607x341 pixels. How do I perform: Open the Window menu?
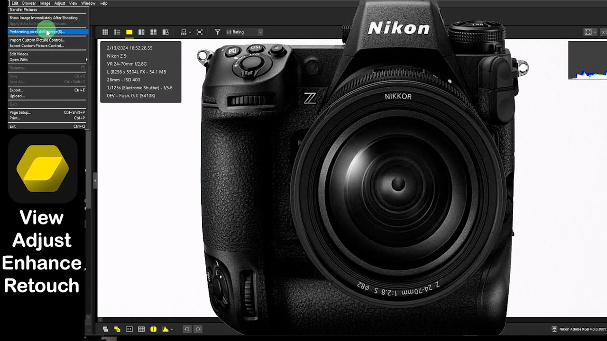point(88,3)
